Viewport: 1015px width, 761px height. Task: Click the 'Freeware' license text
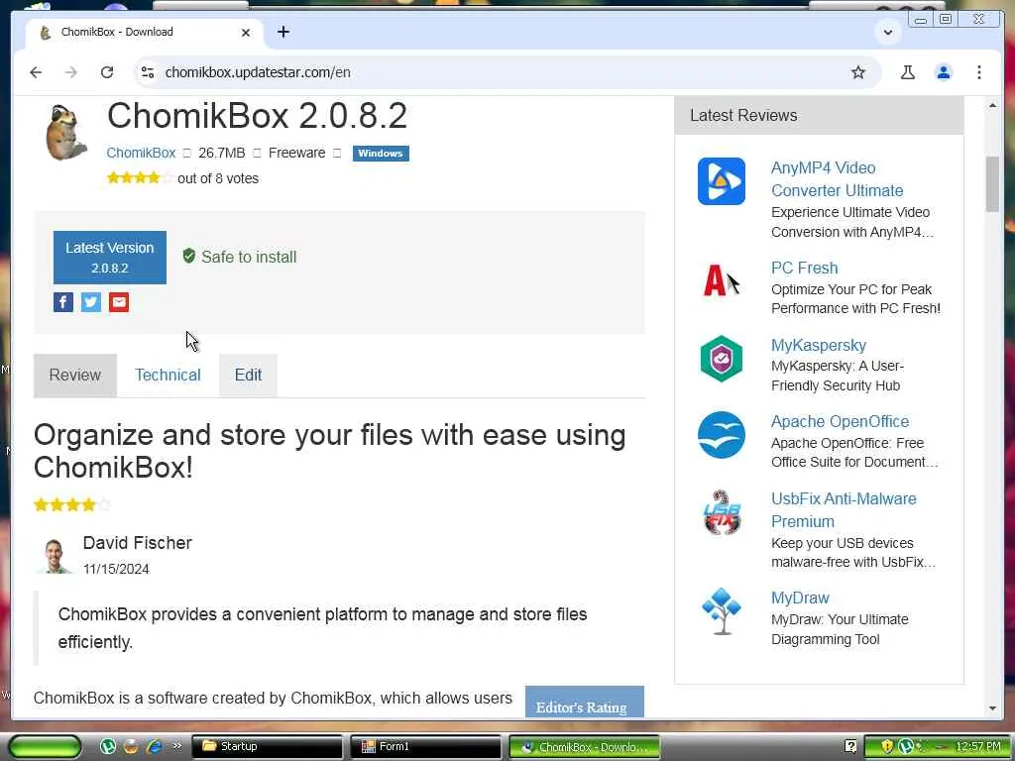pyautogui.click(x=296, y=154)
